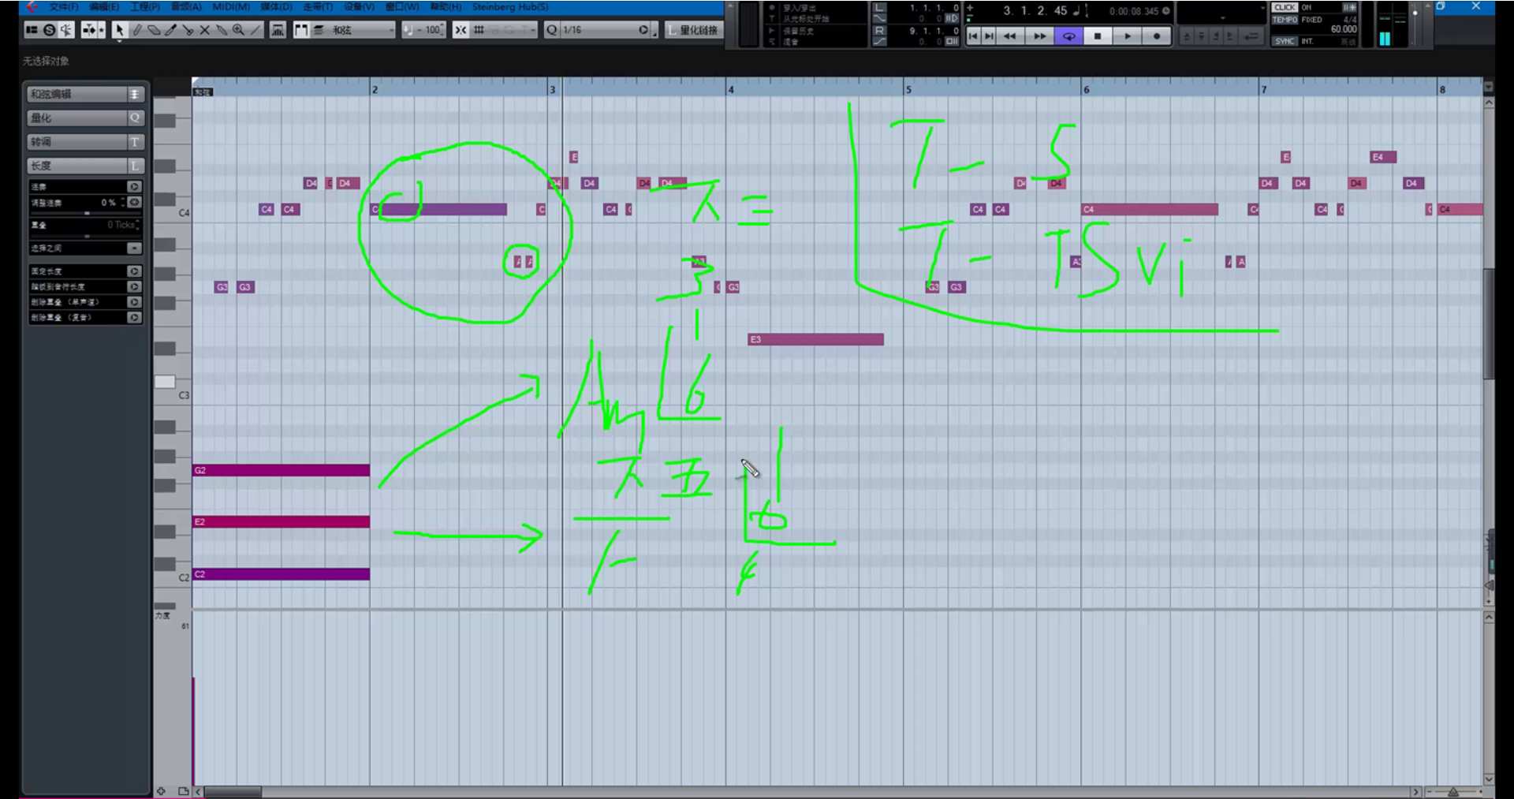Click the right locator R button
Viewport: 1514px width, 799px height.
tap(879, 31)
